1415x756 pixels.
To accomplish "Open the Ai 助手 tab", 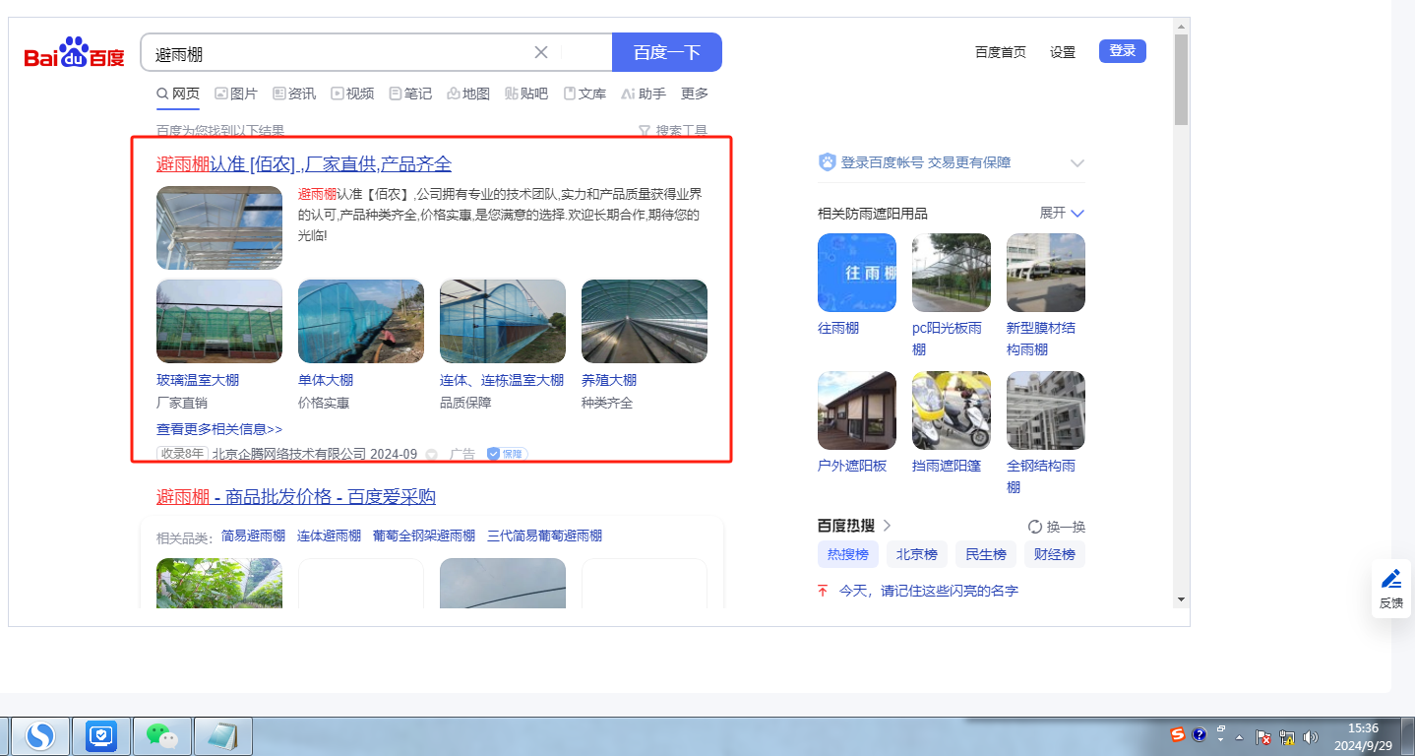I will point(644,94).
